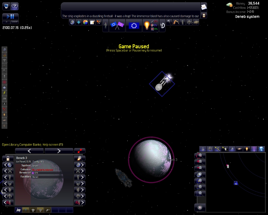
Task: Toggle the pickaxe filter in left sidebar
Action: 4,71
